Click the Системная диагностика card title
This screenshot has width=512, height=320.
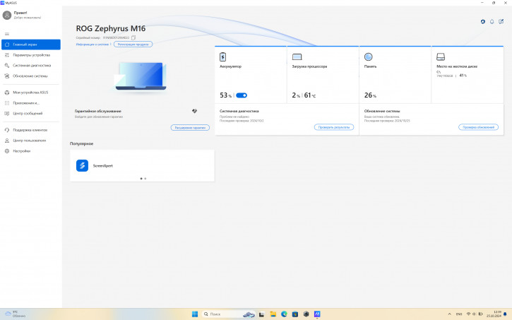[239, 111]
